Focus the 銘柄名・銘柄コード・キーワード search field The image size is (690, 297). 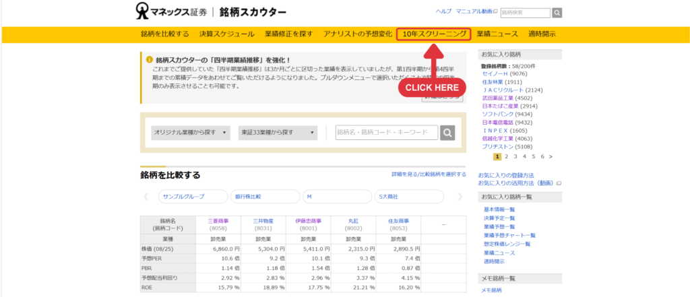point(387,133)
